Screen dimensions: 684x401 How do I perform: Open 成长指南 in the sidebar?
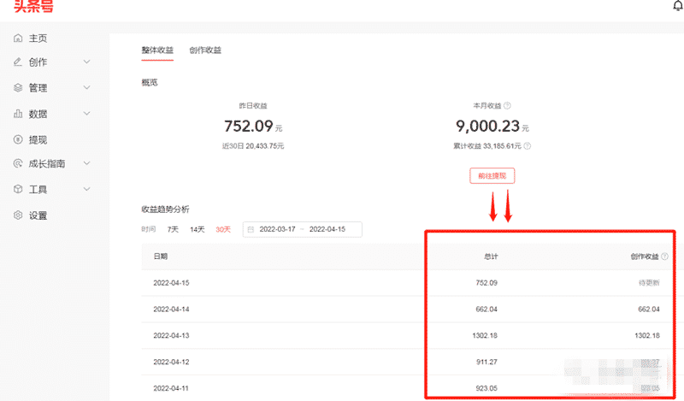tap(47, 163)
